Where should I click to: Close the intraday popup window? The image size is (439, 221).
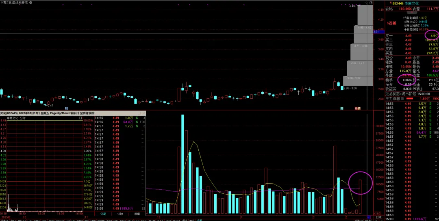(144, 113)
